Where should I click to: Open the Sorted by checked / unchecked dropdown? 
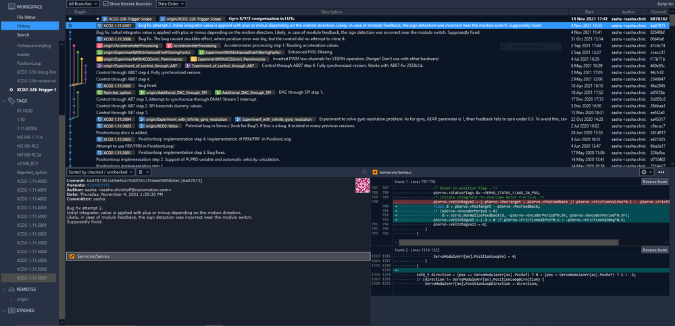tap(100, 171)
